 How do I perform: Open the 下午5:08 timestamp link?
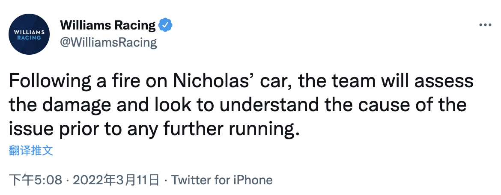[36, 180]
